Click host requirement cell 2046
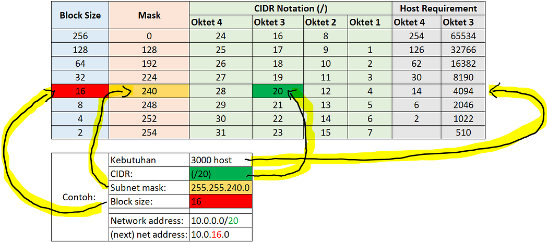 click(x=463, y=105)
